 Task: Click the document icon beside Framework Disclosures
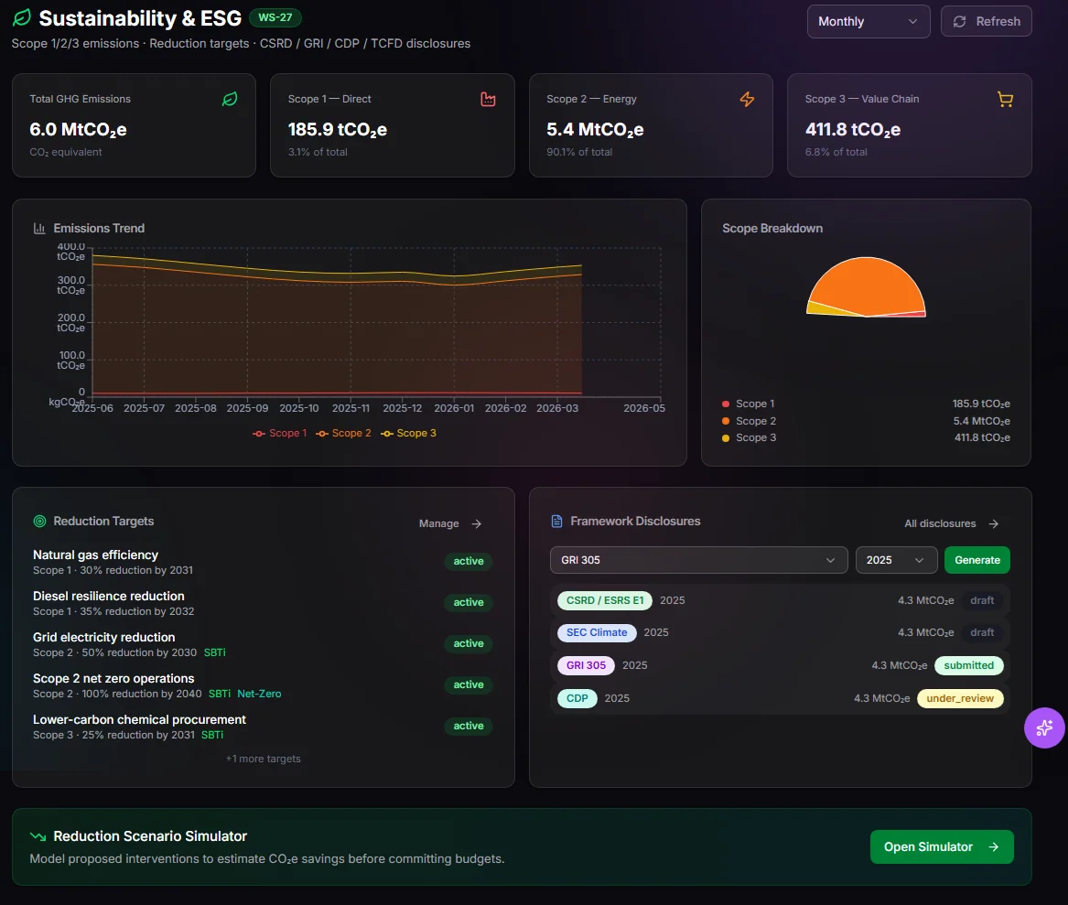click(x=556, y=521)
